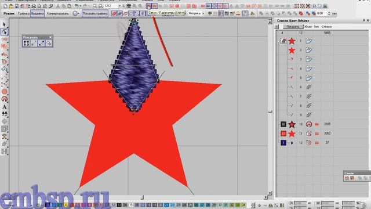371x209 pixels.
Task: Select the Reshape object tool in left toolbar
Action: pyautogui.click(x=4, y=32)
